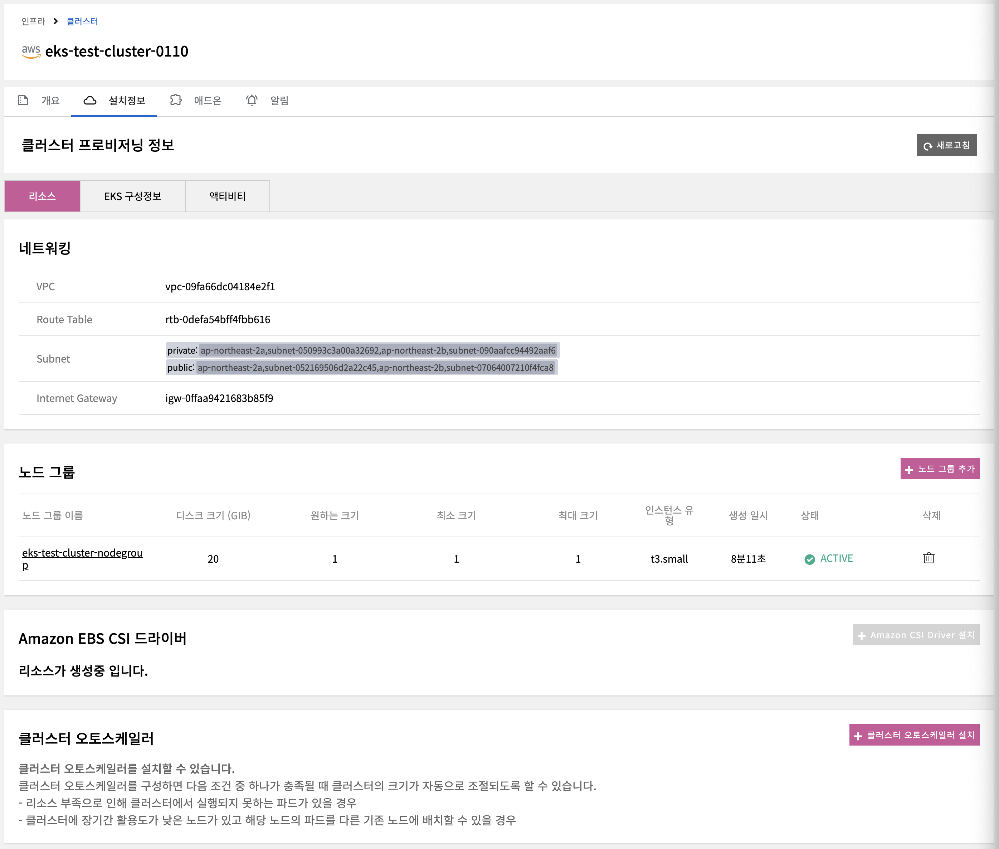Click the puzzle icon of 애드온 tab

pos(176,100)
